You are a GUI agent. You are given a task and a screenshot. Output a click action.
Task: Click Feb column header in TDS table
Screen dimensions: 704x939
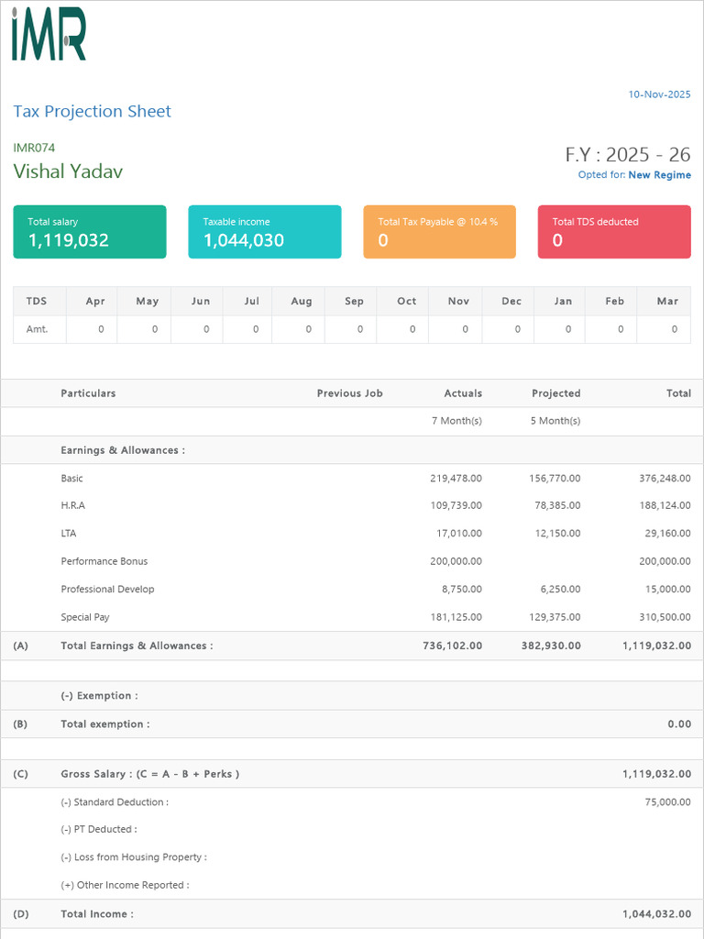[610, 301]
